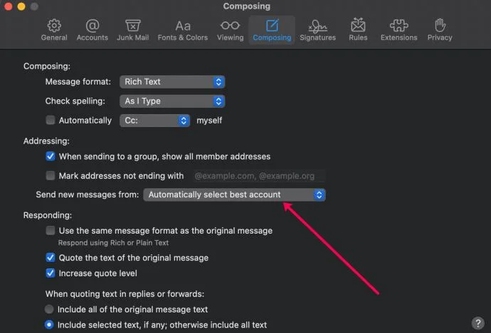Open the Accounts @ icon pane
Image resolution: width=491 pixels, height=333 pixels.
coord(93,26)
